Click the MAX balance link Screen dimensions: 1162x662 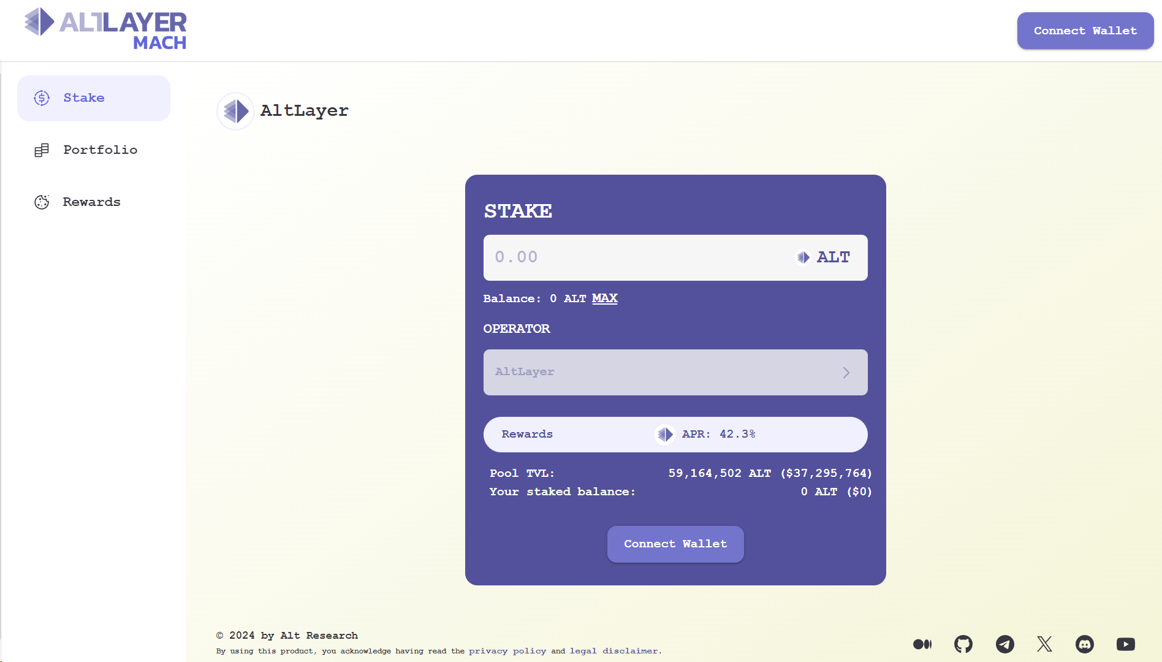[x=605, y=299]
